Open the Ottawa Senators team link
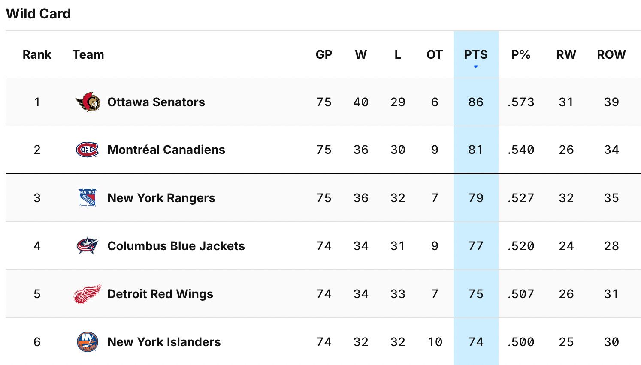641x365 pixels. click(156, 102)
